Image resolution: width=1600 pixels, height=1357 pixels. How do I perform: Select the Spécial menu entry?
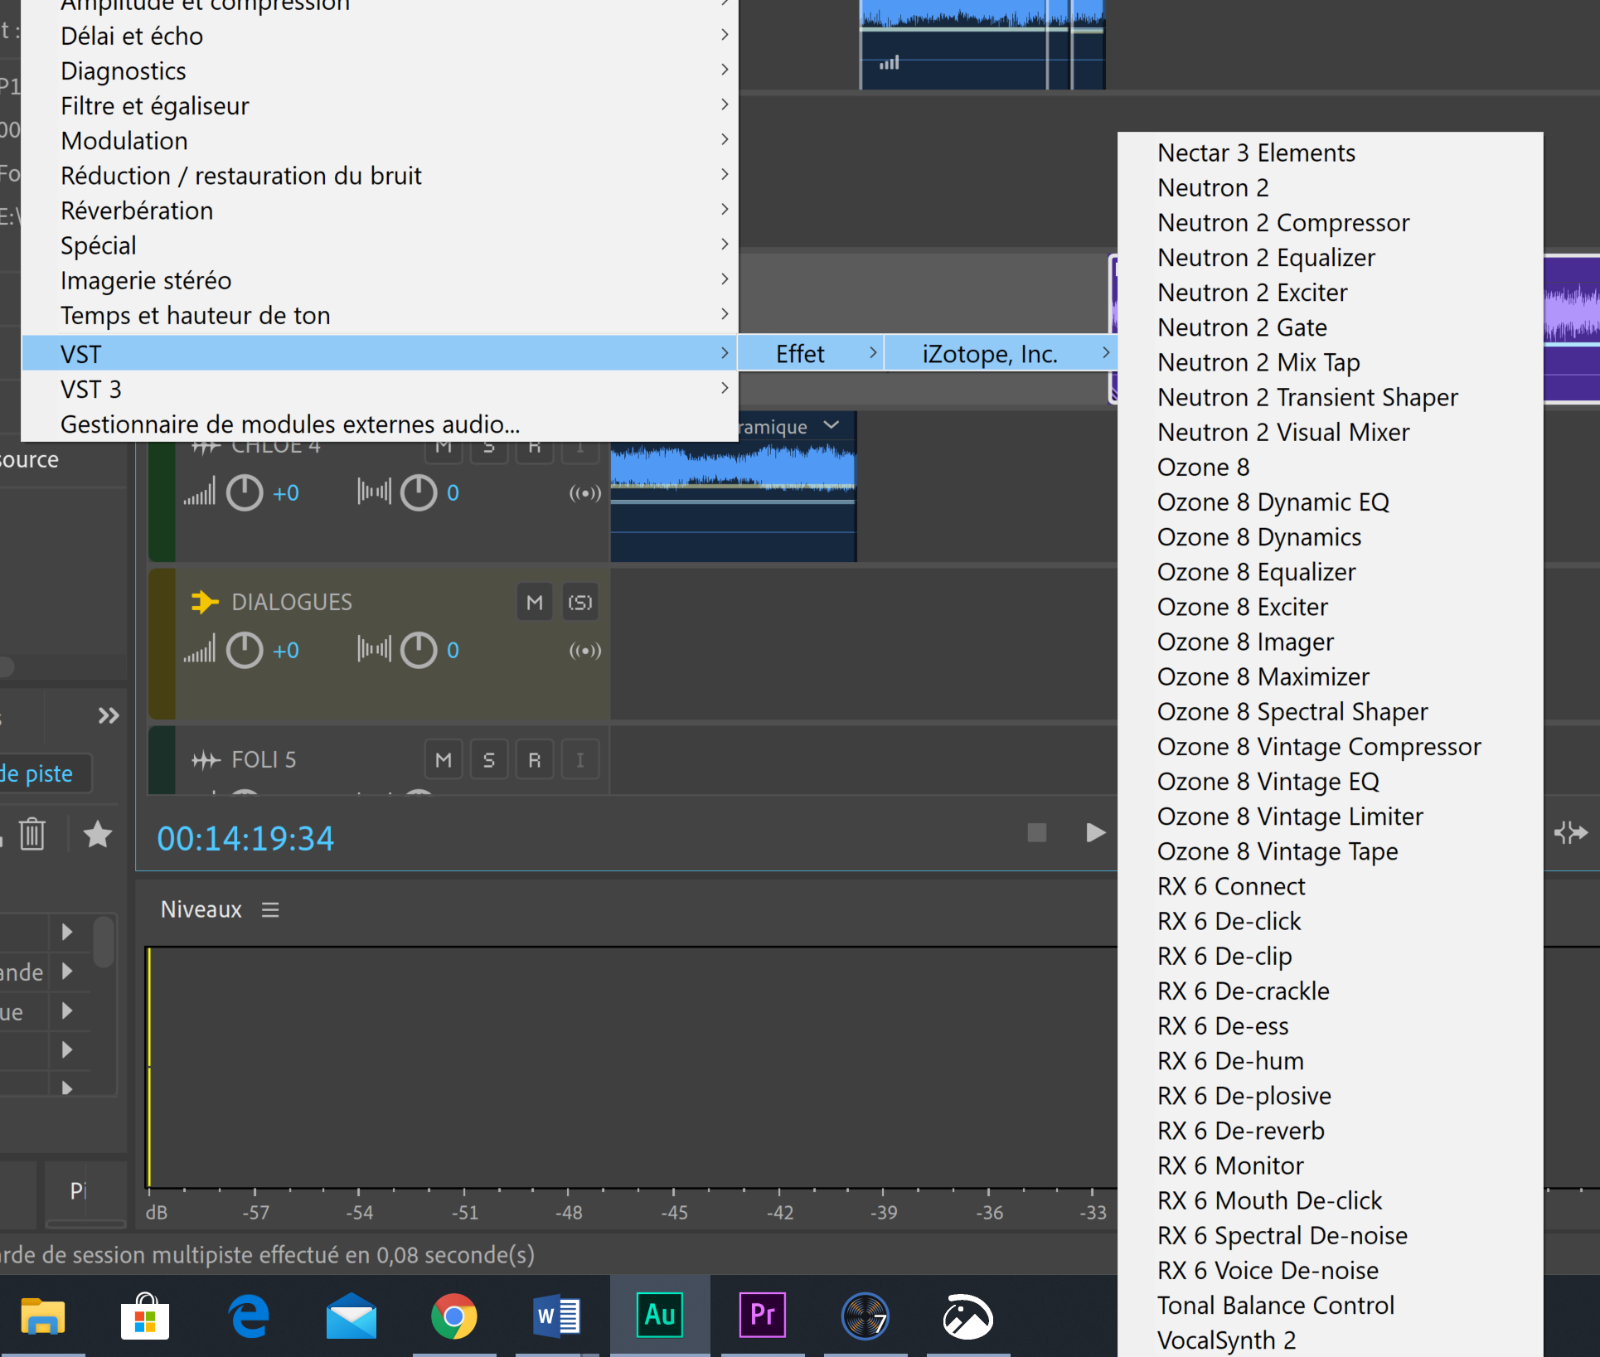(x=380, y=245)
